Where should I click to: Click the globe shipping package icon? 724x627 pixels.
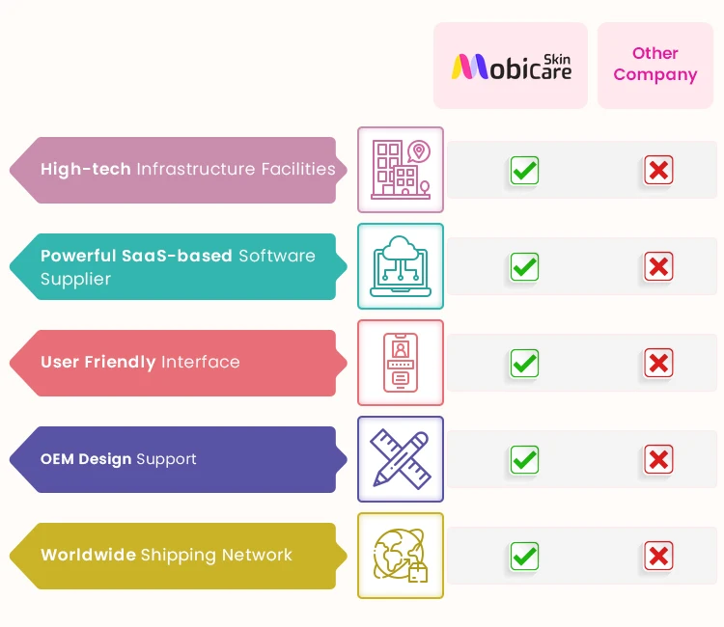(x=401, y=556)
